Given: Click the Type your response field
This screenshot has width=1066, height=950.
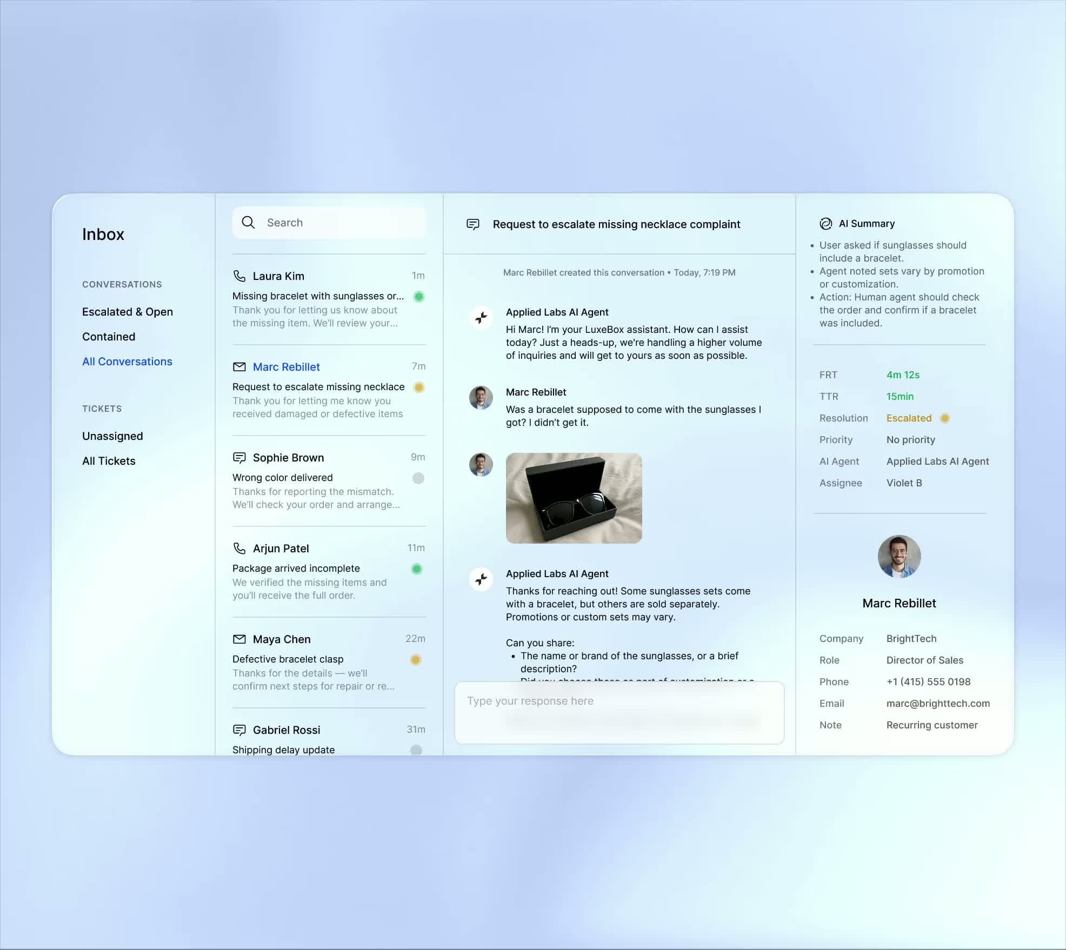Looking at the screenshot, I should [x=619, y=712].
